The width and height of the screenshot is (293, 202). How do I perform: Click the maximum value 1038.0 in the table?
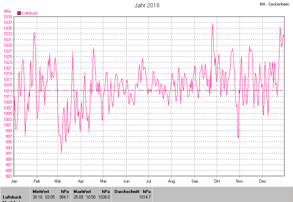(104, 197)
